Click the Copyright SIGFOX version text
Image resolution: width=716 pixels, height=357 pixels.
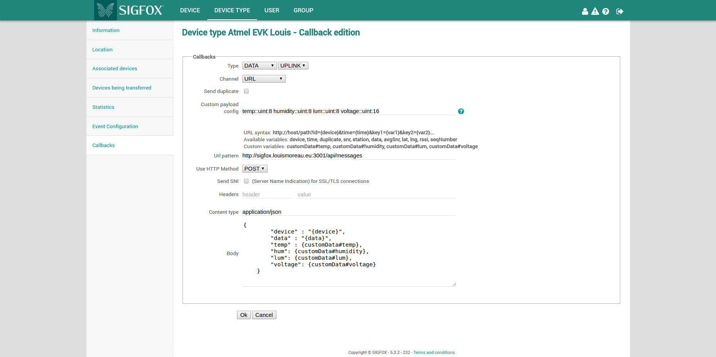pyautogui.click(x=380, y=352)
